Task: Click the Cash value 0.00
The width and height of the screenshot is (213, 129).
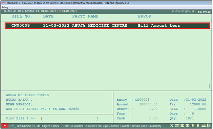Action: pos(153,119)
